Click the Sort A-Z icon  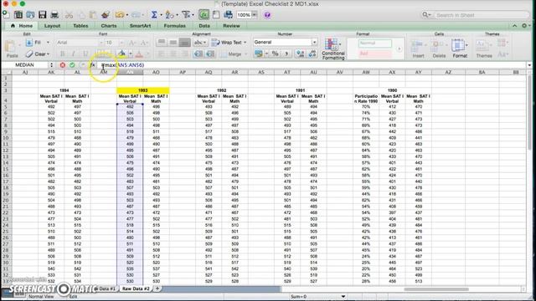pos(168,15)
